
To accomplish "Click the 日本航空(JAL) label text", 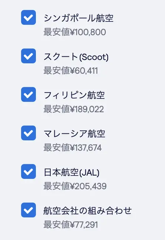I will point(71,172).
